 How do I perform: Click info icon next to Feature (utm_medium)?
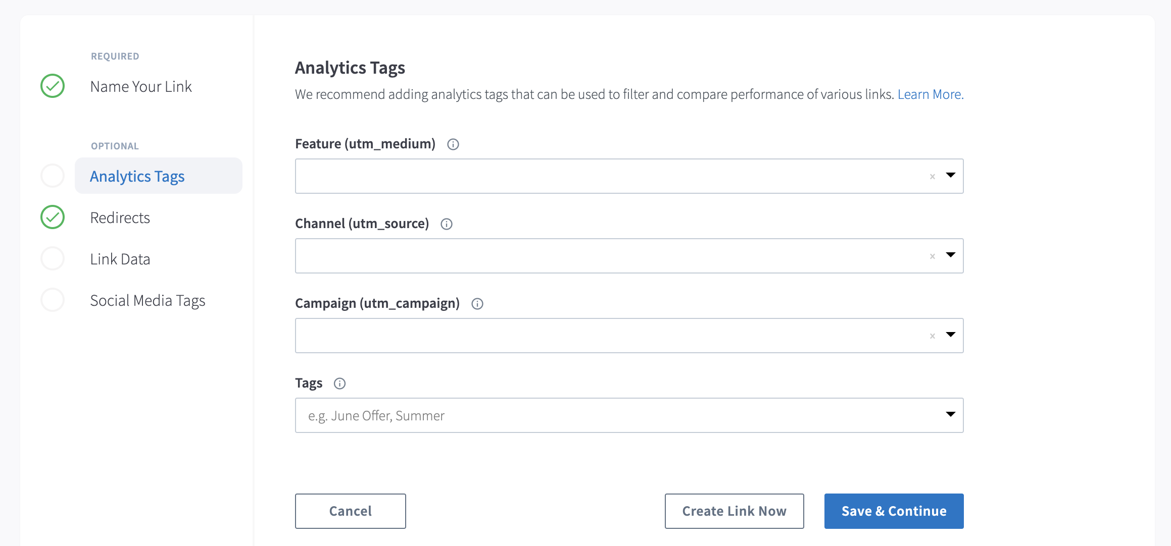click(x=453, y=144)
